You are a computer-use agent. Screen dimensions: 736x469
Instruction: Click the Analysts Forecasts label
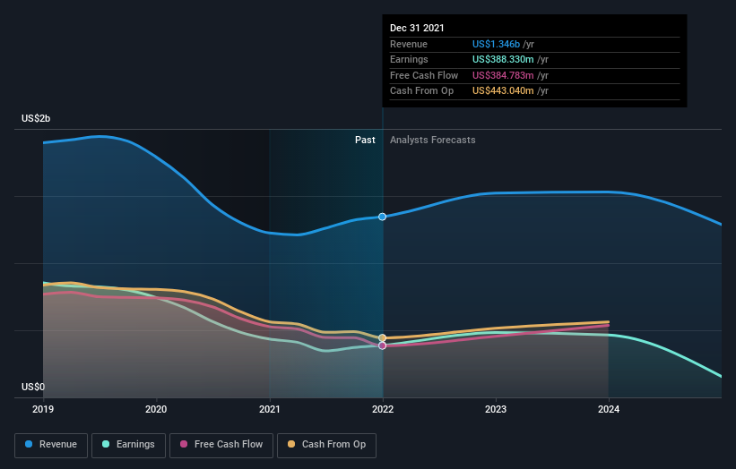(433, 140)
